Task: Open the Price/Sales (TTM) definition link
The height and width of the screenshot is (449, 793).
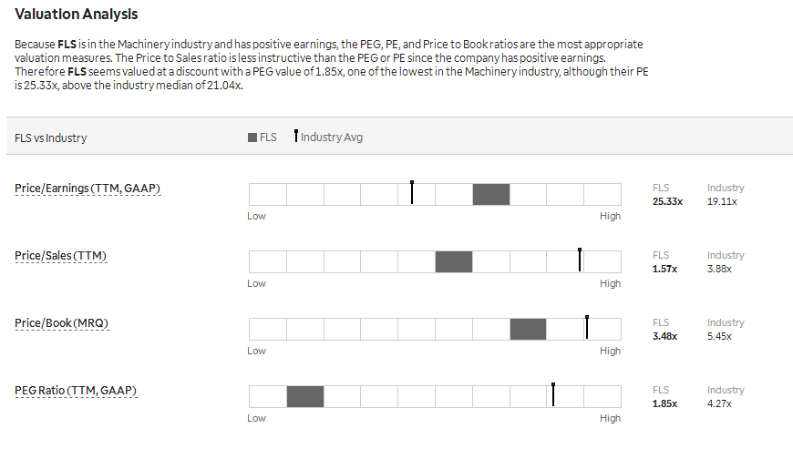Action: click(61, 256)
